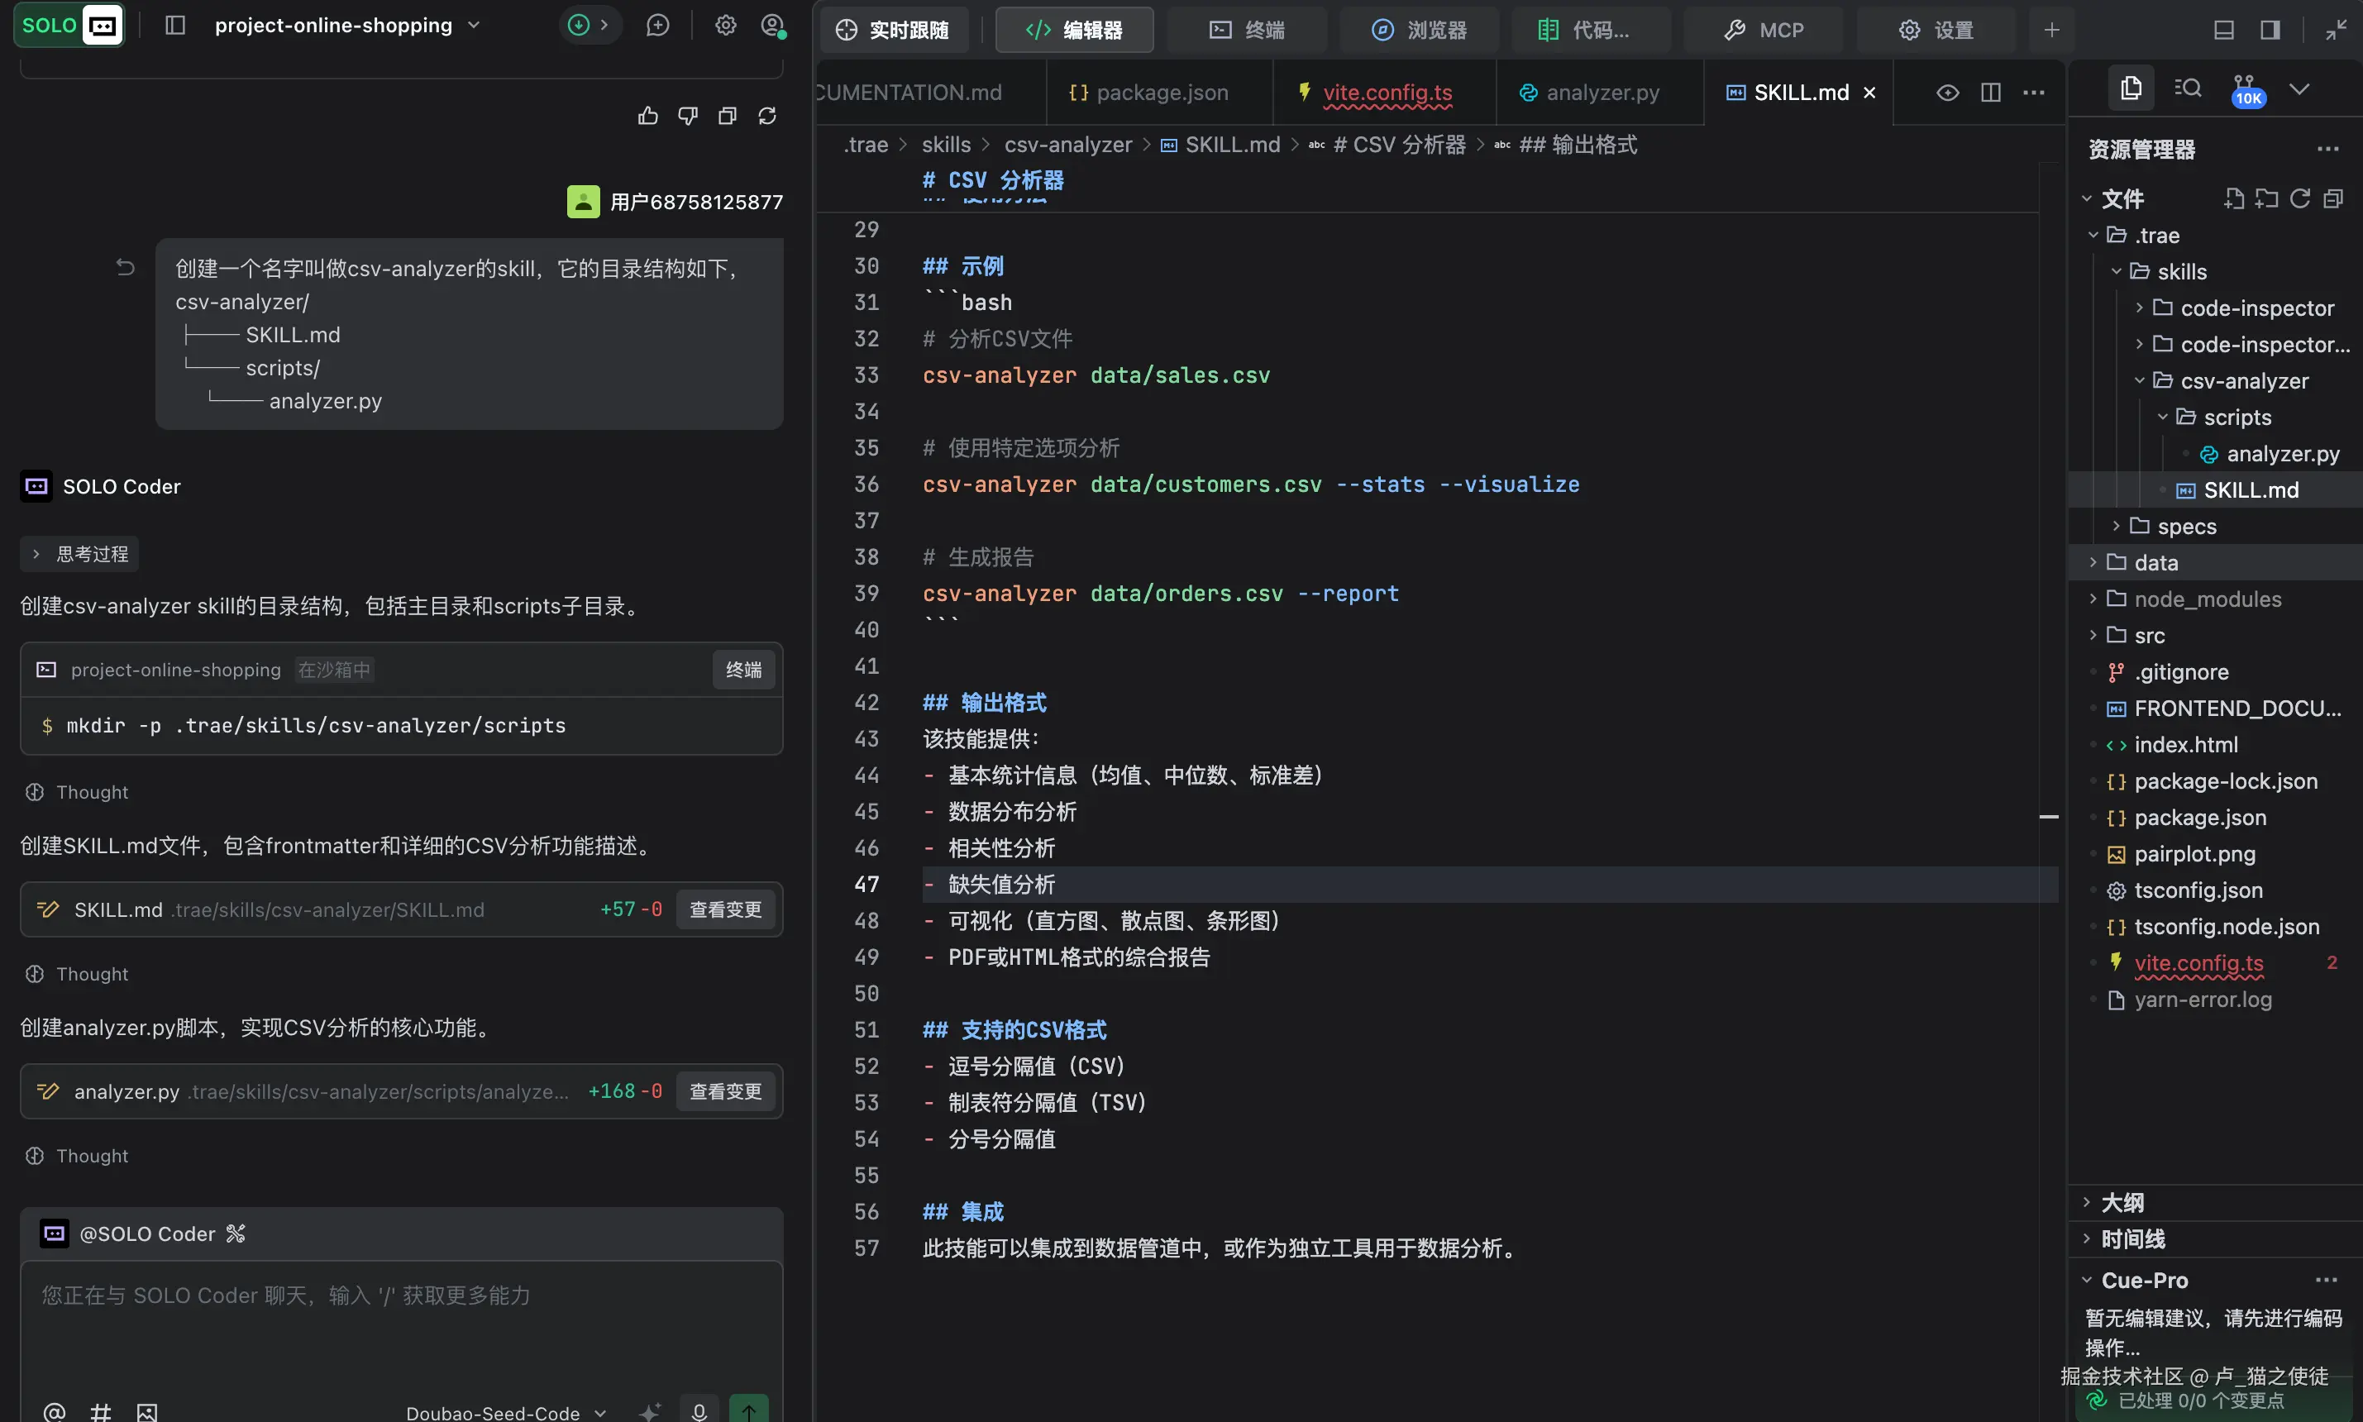Regenerate the response with refresh icon
The height and width of the screenshot is (1422, 2363).
[x=766, y=116]
